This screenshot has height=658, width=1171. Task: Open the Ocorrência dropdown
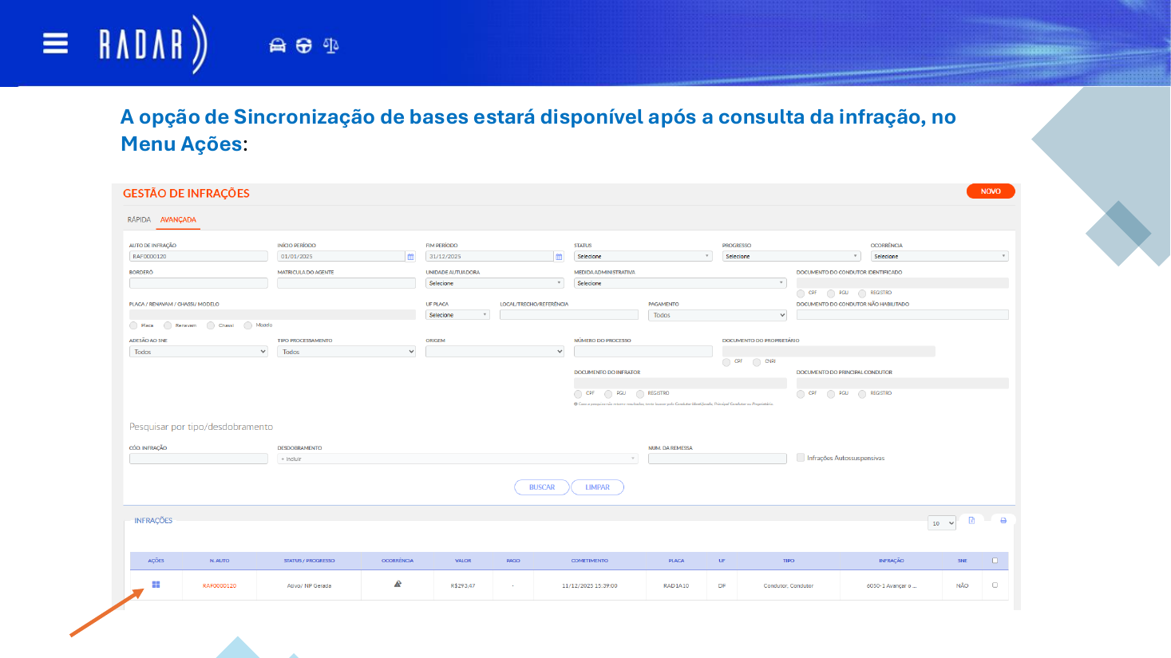940,257
